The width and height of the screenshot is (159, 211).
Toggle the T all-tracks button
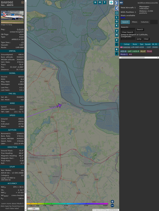105,2
